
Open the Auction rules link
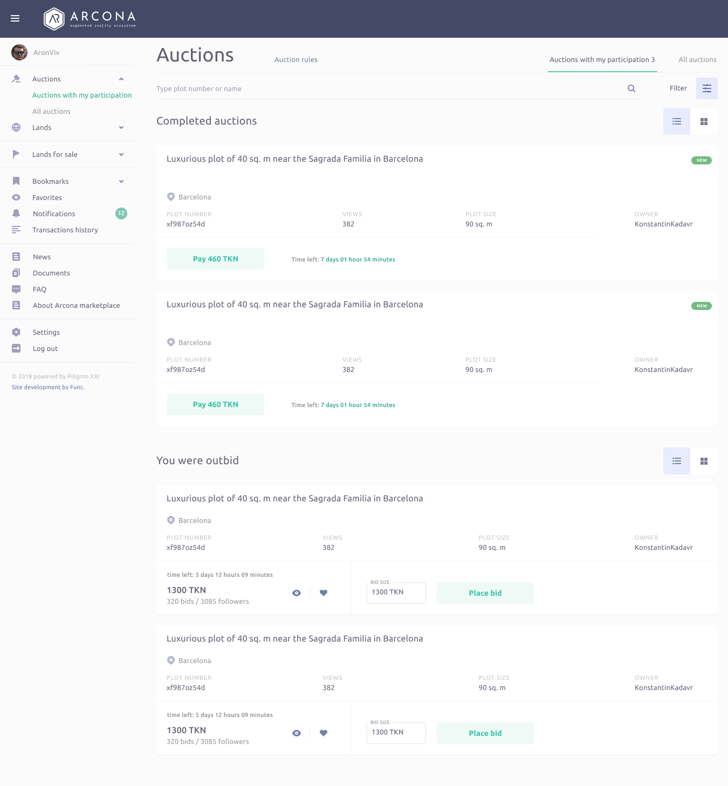pyautogui.click(x=296, y=60)
